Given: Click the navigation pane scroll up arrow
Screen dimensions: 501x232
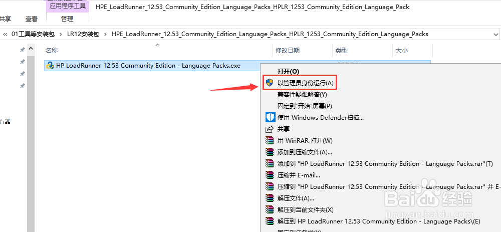Looking at the screenshot, I should tap(31, 49).
